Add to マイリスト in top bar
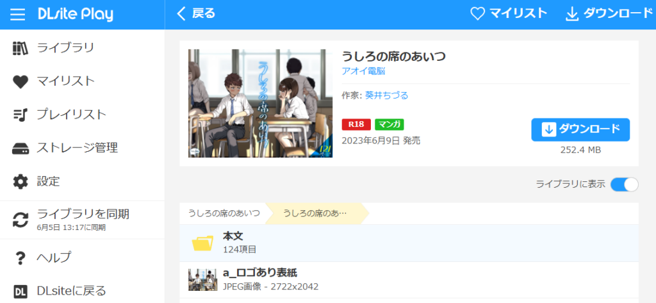The image size is (656, 303). coord(509,13)
